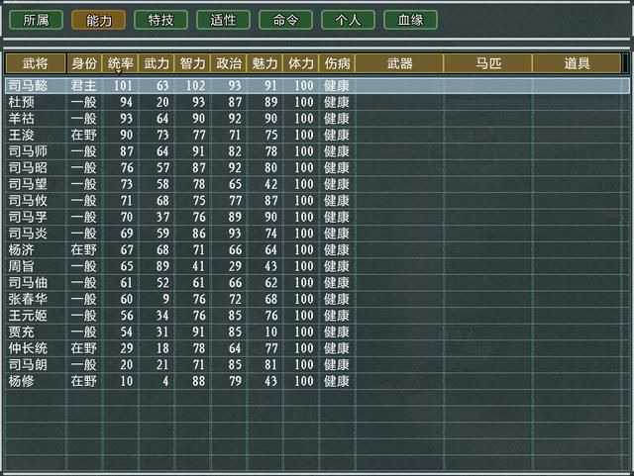Switch to the 所属 tab
This screenshot has width=634, height=476.
pos(36,19)
